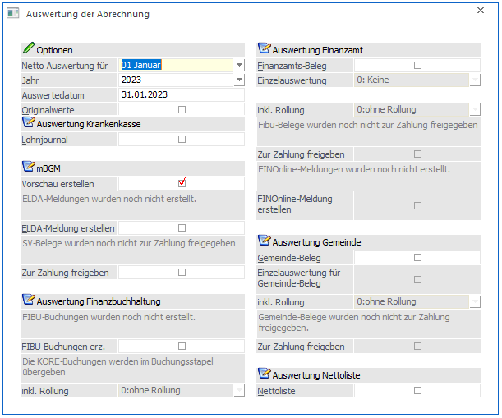This screenshot has width=502, height=418.
Task: Expand the Jahr dropdown arrow
Action: click(x=239, y=80)
